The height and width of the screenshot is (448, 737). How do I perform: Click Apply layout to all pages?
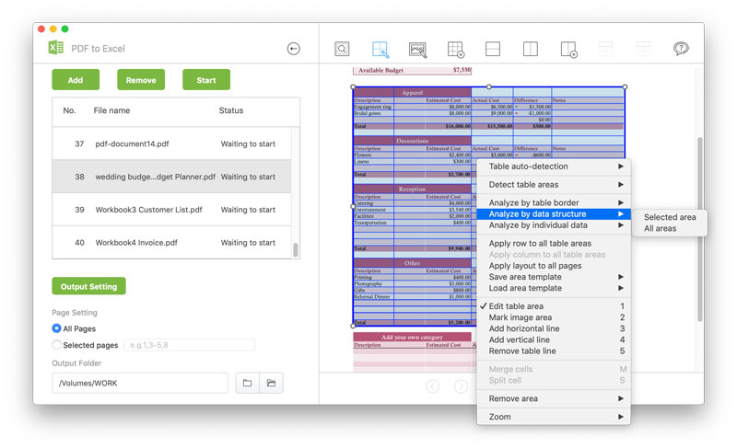[x=554, y=266]
